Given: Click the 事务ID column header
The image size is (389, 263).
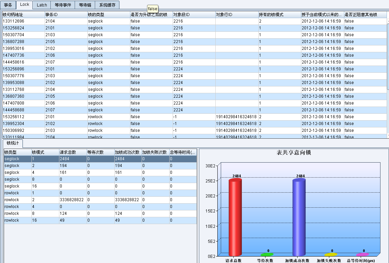Looking at the screenshot, I should click(66, 15).
